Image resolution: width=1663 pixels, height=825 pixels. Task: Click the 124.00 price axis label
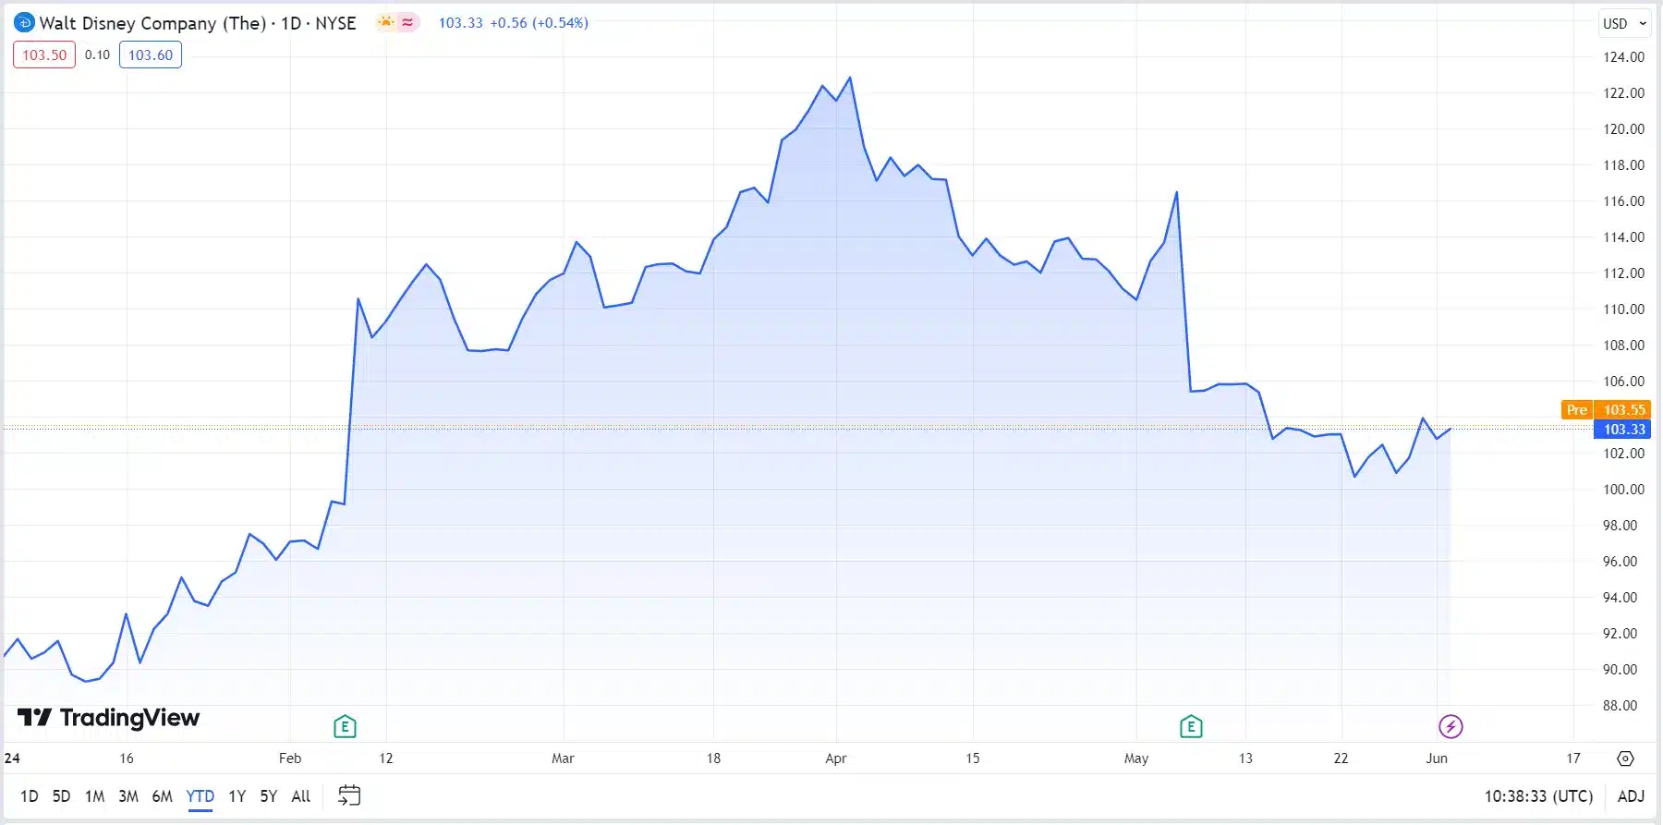tap(1623, 56)
